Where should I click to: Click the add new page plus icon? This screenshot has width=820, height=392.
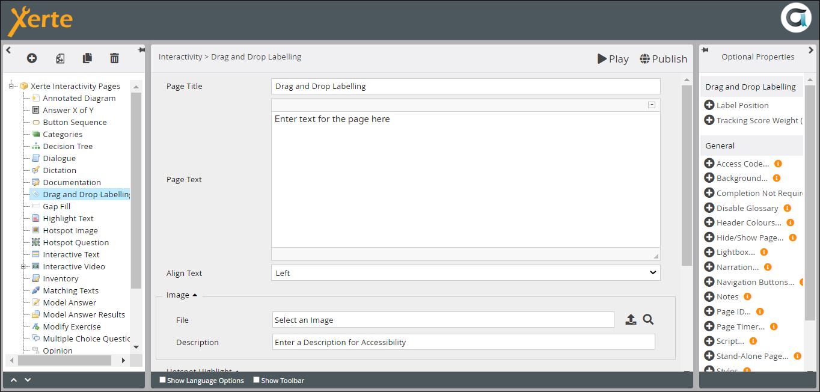[x=32, y=58]
